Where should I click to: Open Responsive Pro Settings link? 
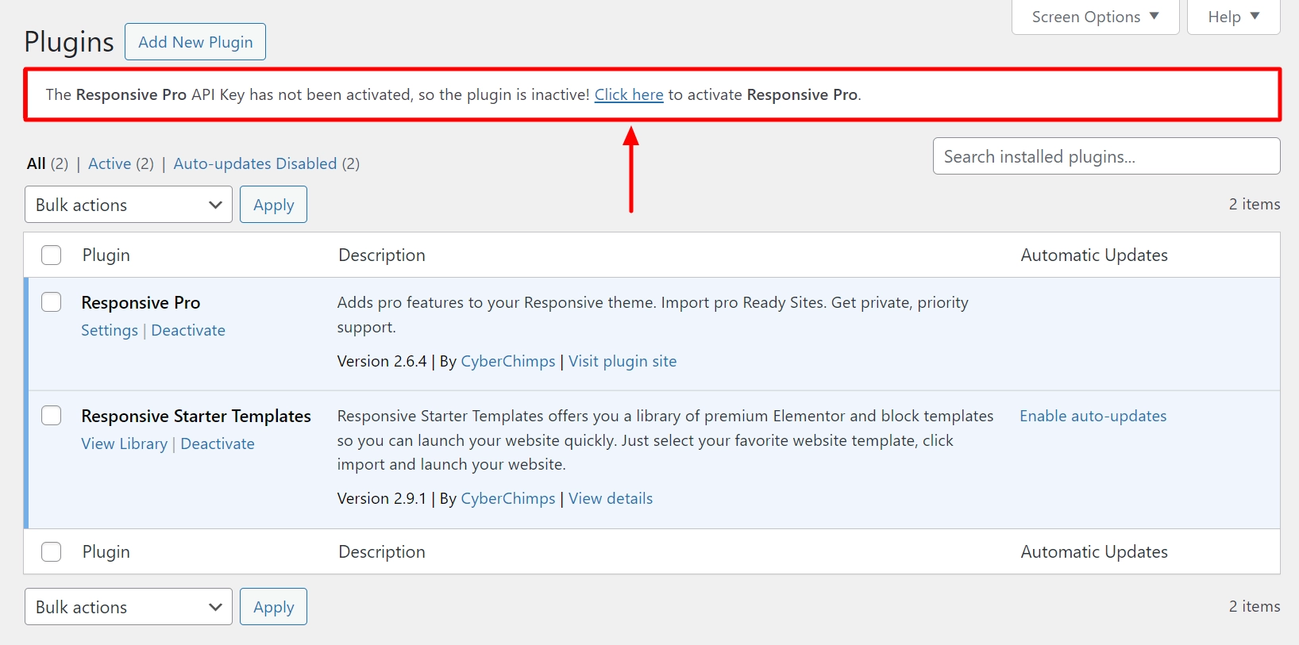click(x=110, y=330)
